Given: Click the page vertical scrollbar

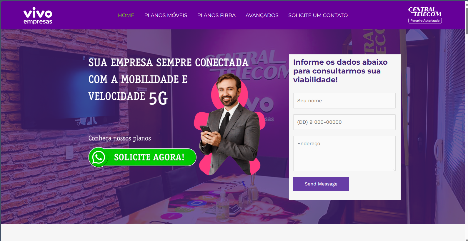Looking at the screenshot, I should 466,120.
